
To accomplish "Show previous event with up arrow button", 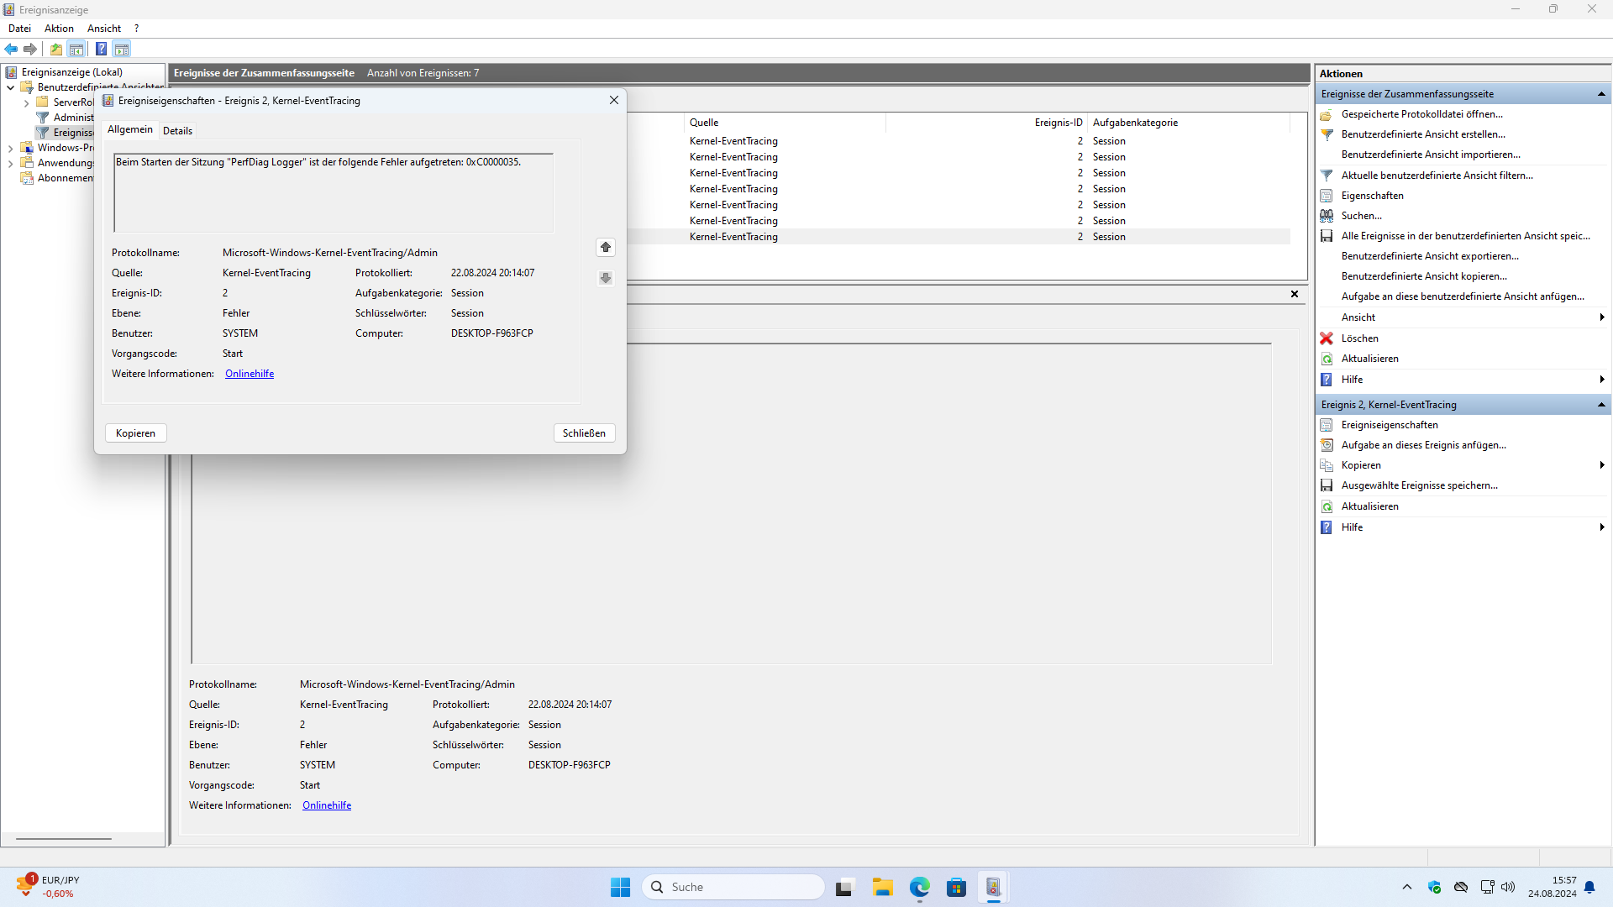I will [605, 247].
